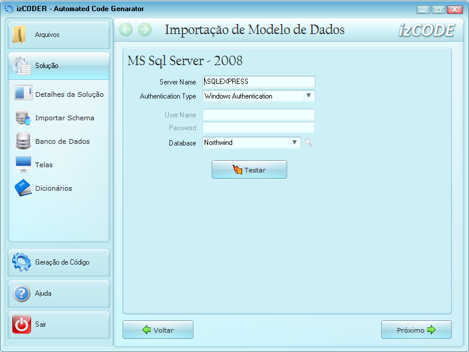Click the "Importação de Modelo de Dados" title
The image size is (469, 352).
(254, 30)
